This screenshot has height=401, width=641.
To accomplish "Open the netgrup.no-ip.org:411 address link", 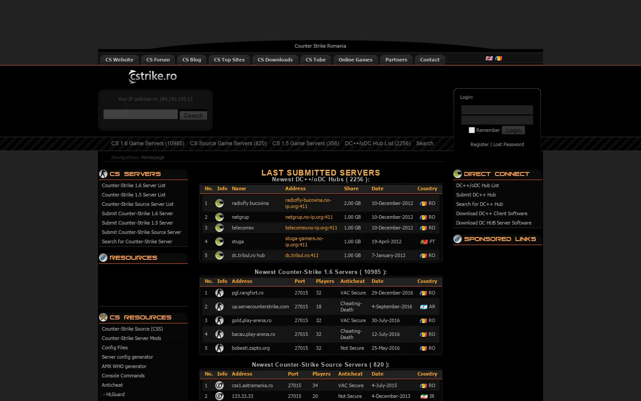I will (309, 217).
